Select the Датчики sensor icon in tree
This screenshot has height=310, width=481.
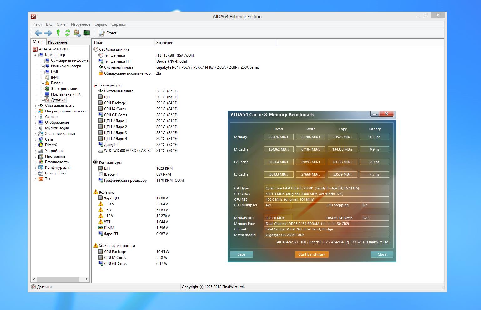point(47,100)
